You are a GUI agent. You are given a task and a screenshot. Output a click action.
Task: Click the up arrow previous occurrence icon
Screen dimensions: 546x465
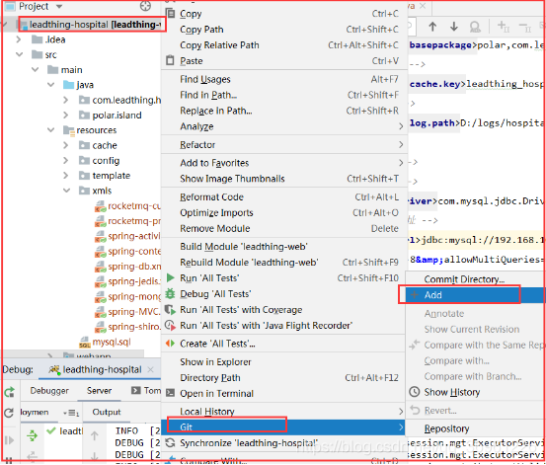432,27
